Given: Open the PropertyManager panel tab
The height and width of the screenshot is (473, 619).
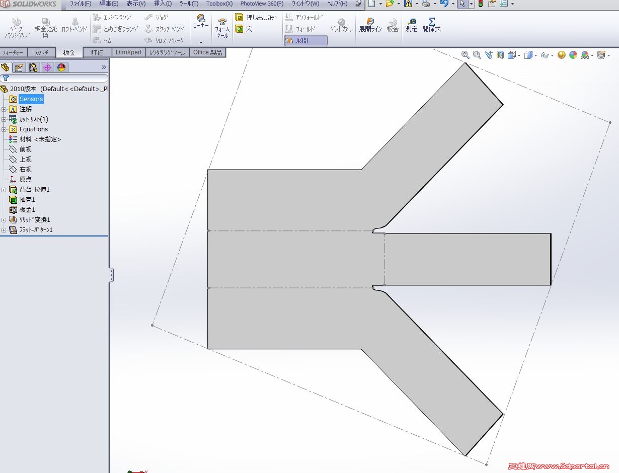Looking at the screenshot, I should (x=19, y=67).
